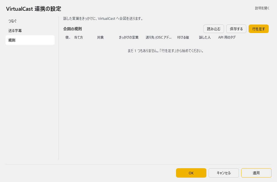Click the 読み込む button

click(x=214, y=29)
